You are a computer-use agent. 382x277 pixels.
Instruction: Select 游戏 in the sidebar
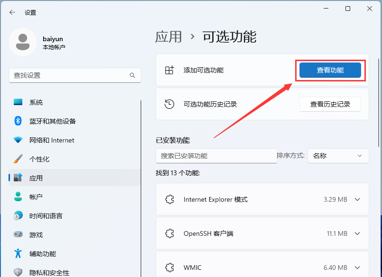(75, 235)
